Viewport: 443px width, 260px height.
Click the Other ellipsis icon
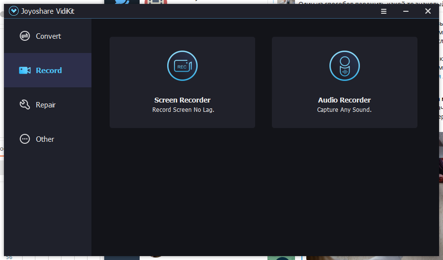tap(25, 139)
